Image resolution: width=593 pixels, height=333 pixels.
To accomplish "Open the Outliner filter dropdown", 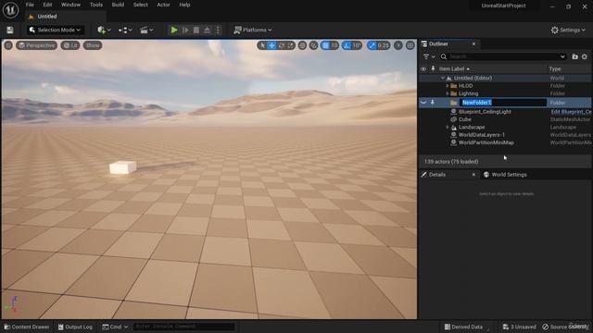I will 429,56.
